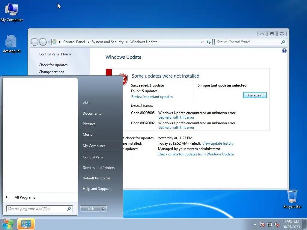
Task: Open Pictures from Start menu
Action: click(x=89, y=124)
